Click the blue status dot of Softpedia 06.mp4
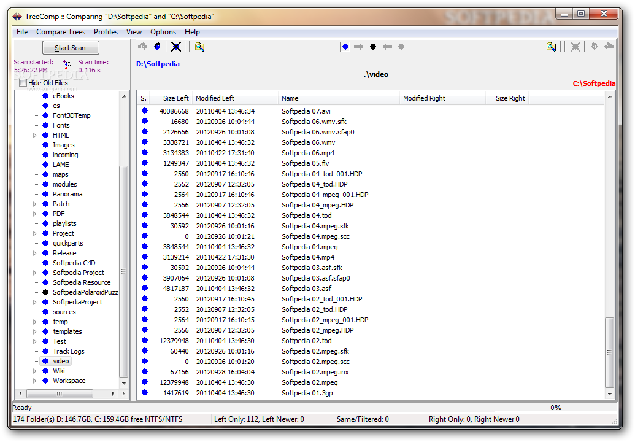 (145, 152)
